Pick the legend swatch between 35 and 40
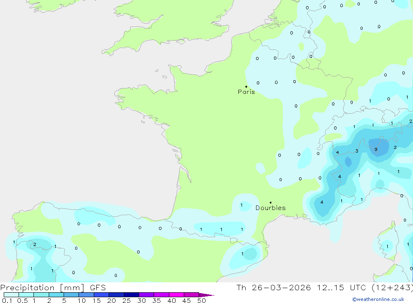Image resolution: width=413 pixels, height=303 pixels. tap(161, 295)
